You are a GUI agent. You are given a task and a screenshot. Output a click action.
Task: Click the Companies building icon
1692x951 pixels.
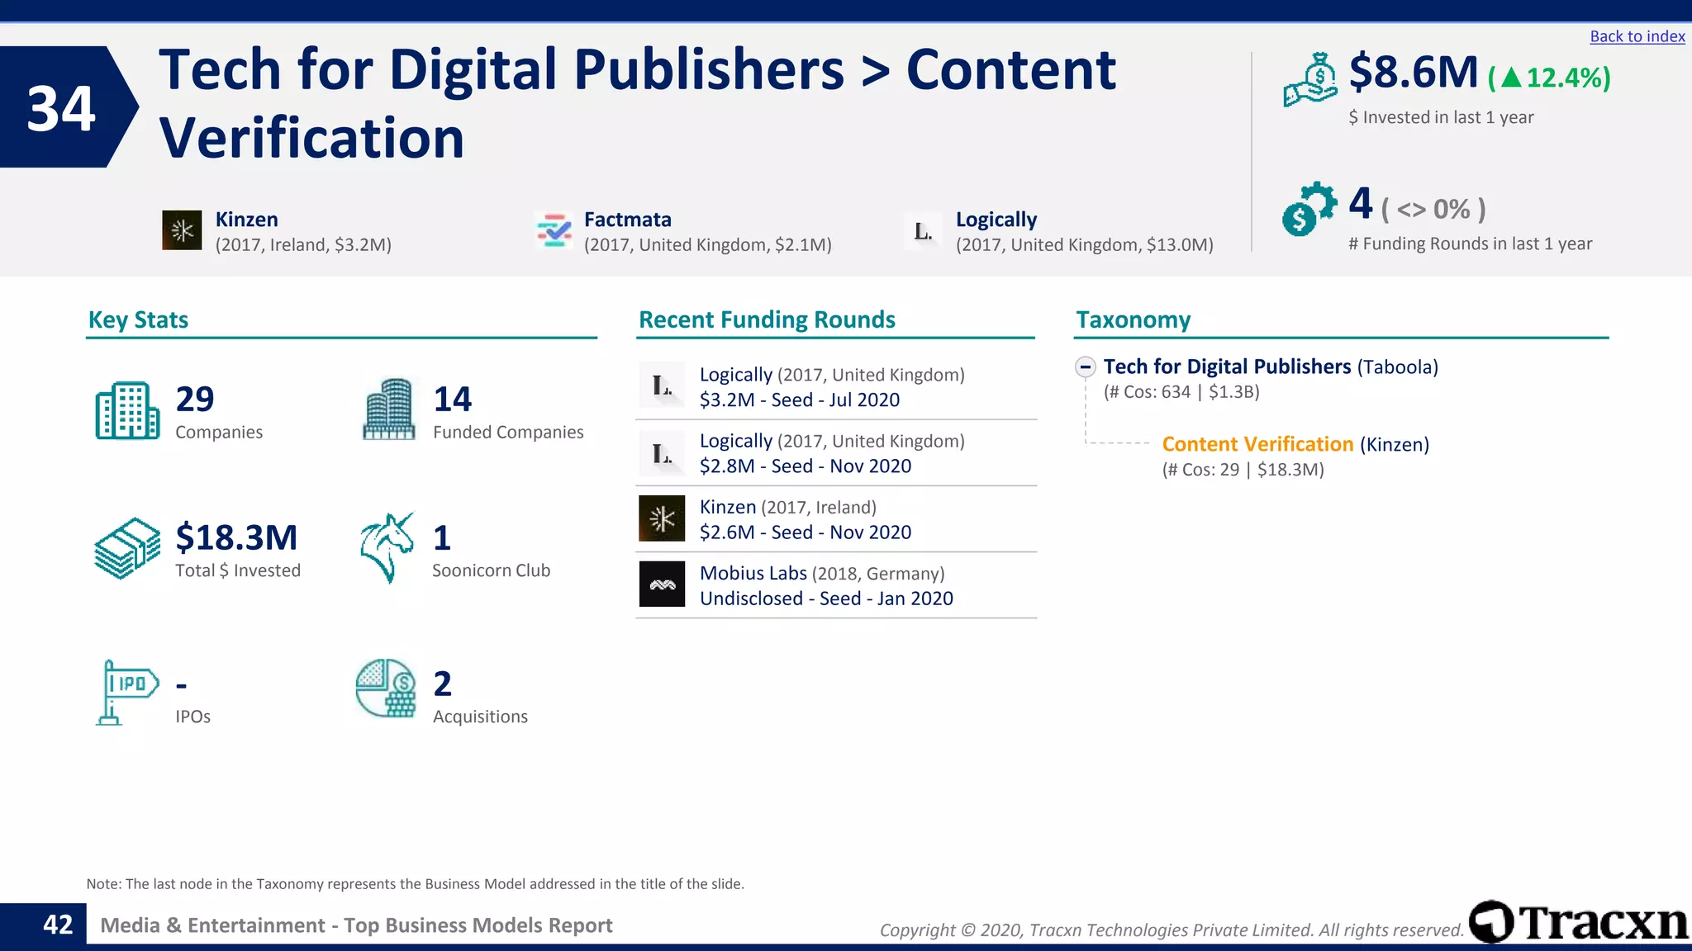tap(127, 410)
